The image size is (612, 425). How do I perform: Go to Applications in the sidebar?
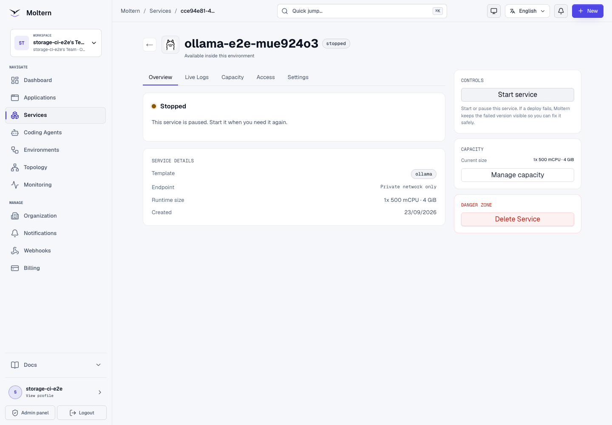56,98
